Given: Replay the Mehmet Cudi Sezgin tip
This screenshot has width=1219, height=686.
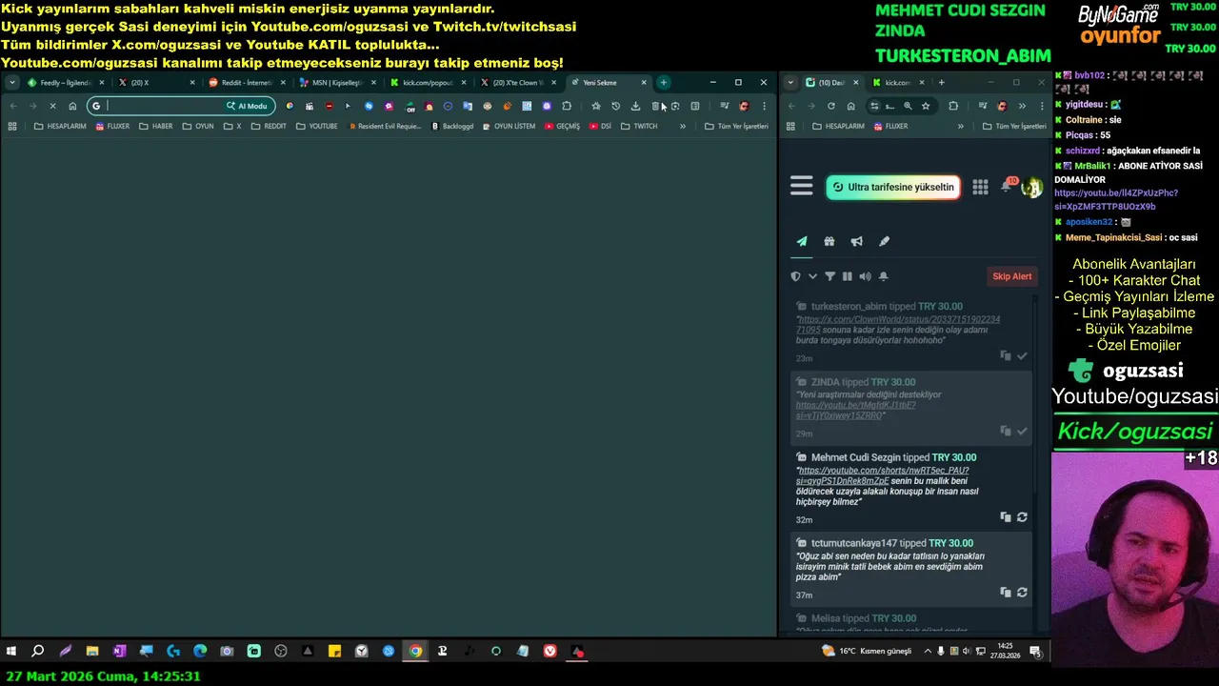Looking at the screenshot, I should 1022,516.
